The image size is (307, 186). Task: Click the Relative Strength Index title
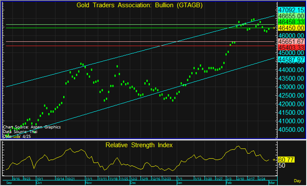139,145
